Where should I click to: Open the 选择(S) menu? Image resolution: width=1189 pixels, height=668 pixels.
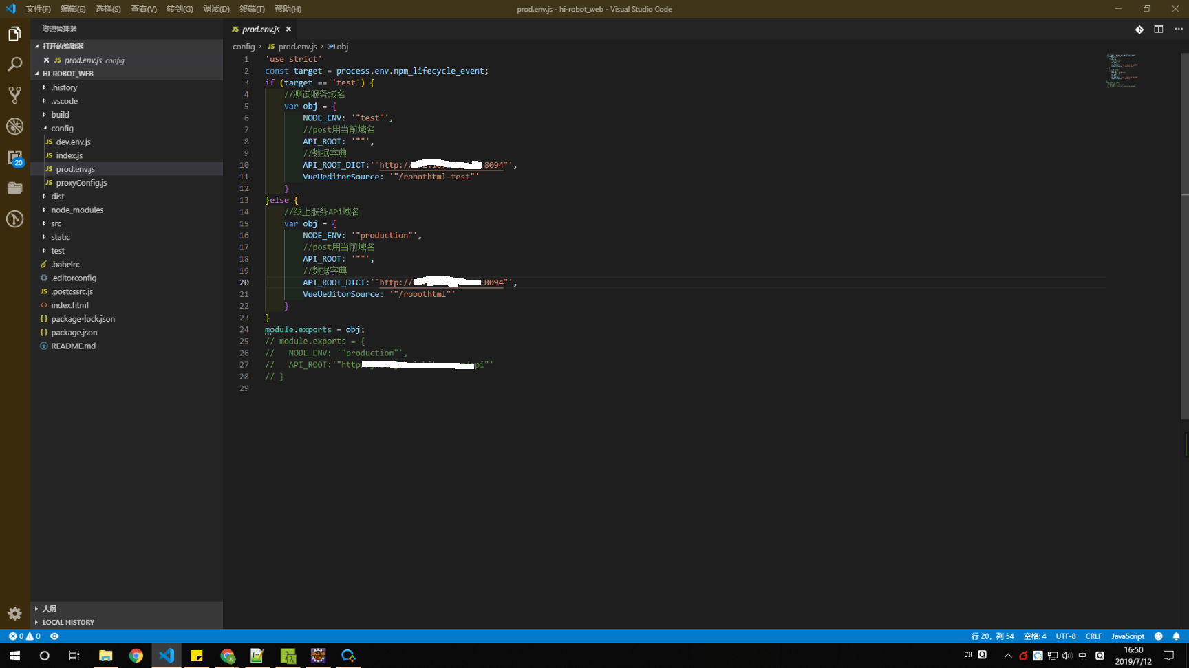coord(108,9)
